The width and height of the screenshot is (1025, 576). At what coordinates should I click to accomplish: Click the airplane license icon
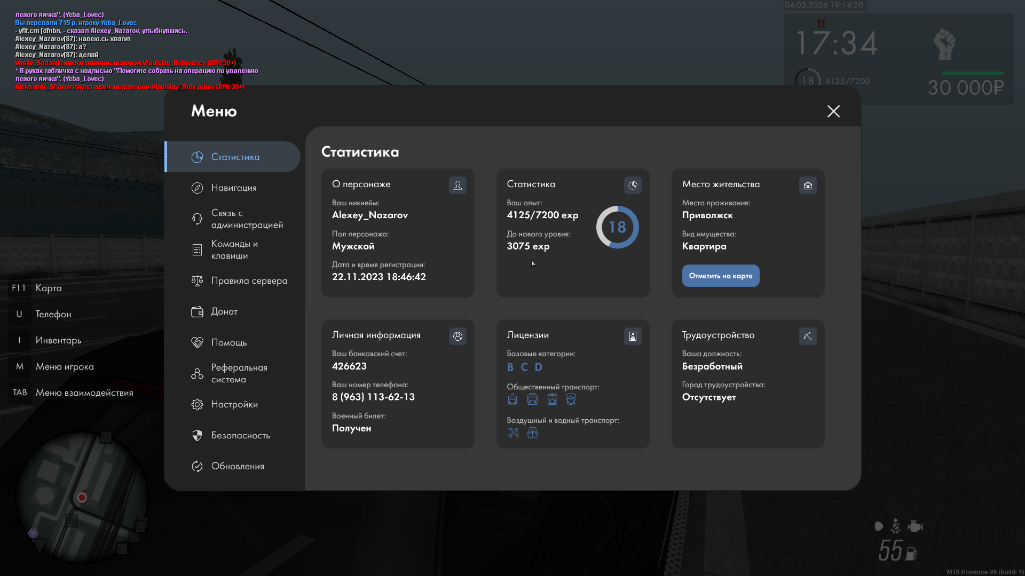click(x=513, y=433)
